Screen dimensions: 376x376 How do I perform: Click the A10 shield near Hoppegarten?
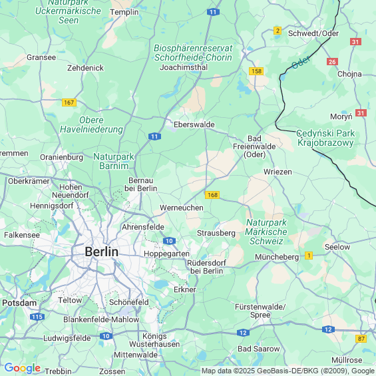[x=169, y=241]
